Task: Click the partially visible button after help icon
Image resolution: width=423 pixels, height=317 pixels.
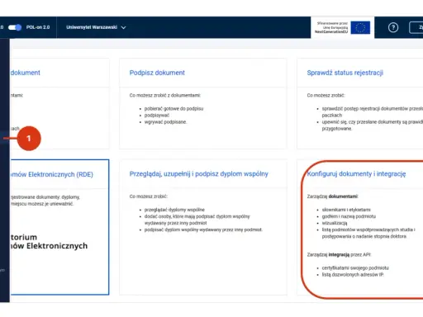Action: tap(416, 27)
